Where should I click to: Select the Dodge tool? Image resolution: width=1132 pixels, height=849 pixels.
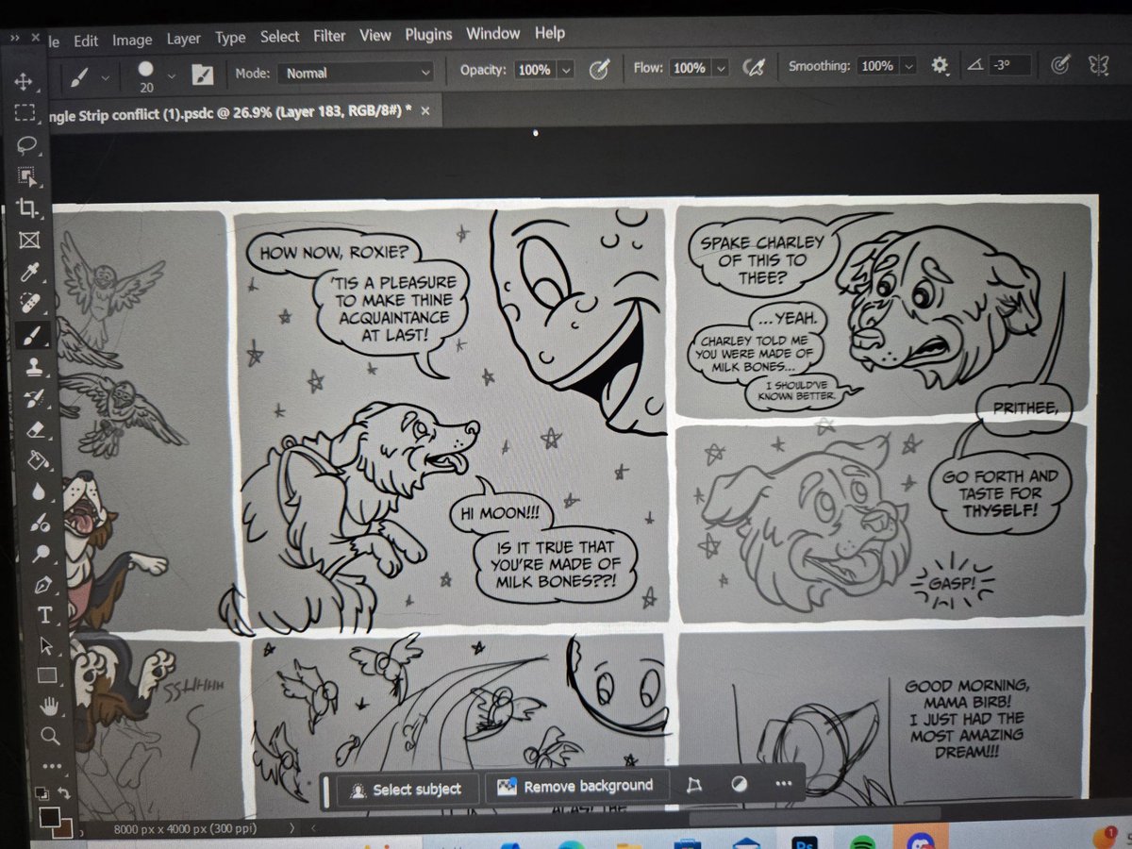click(x=42, y=553)
